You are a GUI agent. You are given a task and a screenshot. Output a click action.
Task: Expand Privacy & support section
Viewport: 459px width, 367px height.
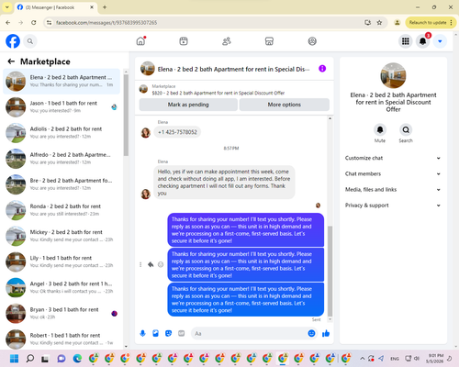[x=393, y=206]
